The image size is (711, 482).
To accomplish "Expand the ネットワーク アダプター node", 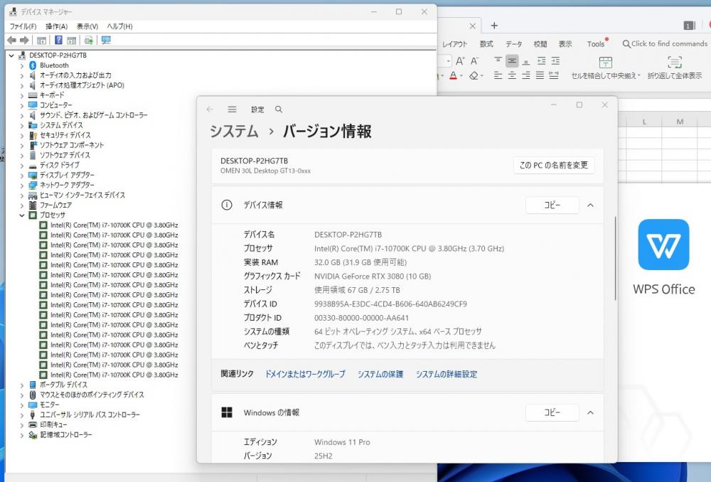I will (x=22, y=186).
